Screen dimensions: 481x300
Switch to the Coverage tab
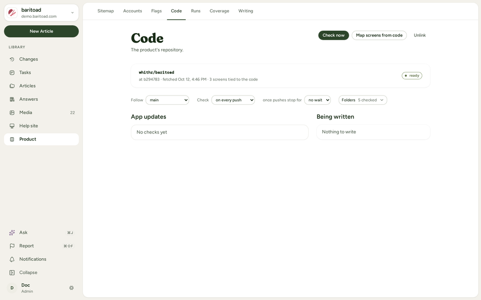point(219,11)
